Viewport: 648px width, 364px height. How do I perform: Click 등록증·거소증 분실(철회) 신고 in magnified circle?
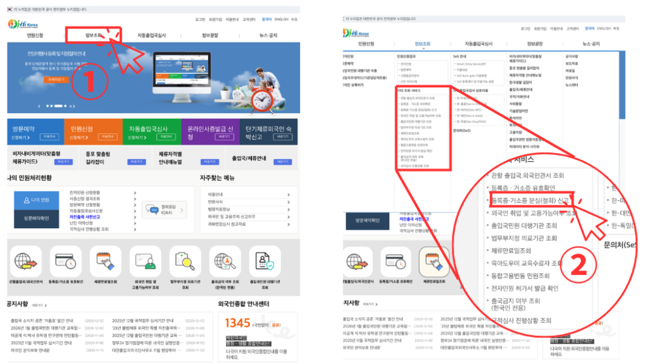pyautogui.click(x=525, y=200)
